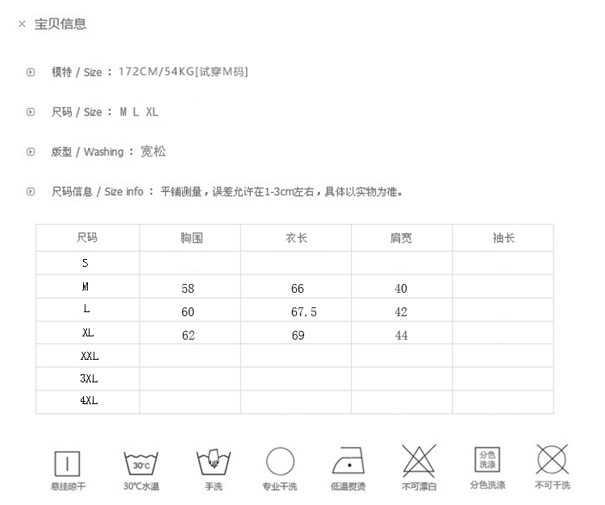The height and width of the screenshot is (505, 605).
Task: Click the L chest value 60
Action: pyautogui.click(x=188, y=311)
